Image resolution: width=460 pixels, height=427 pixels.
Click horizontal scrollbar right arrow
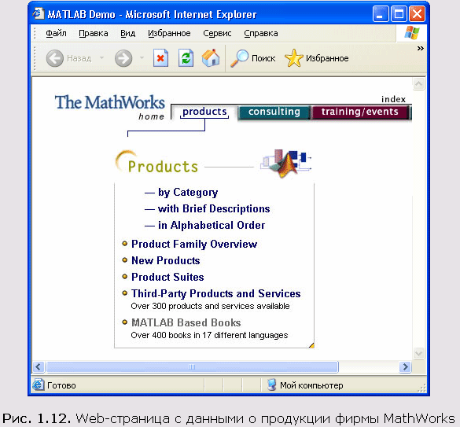click(x=405, y=366)
